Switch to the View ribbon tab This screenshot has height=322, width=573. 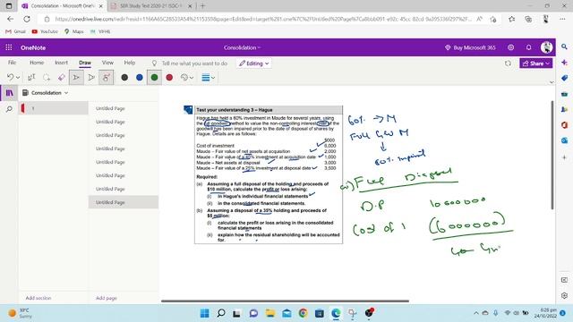click(x=107, y=63)
